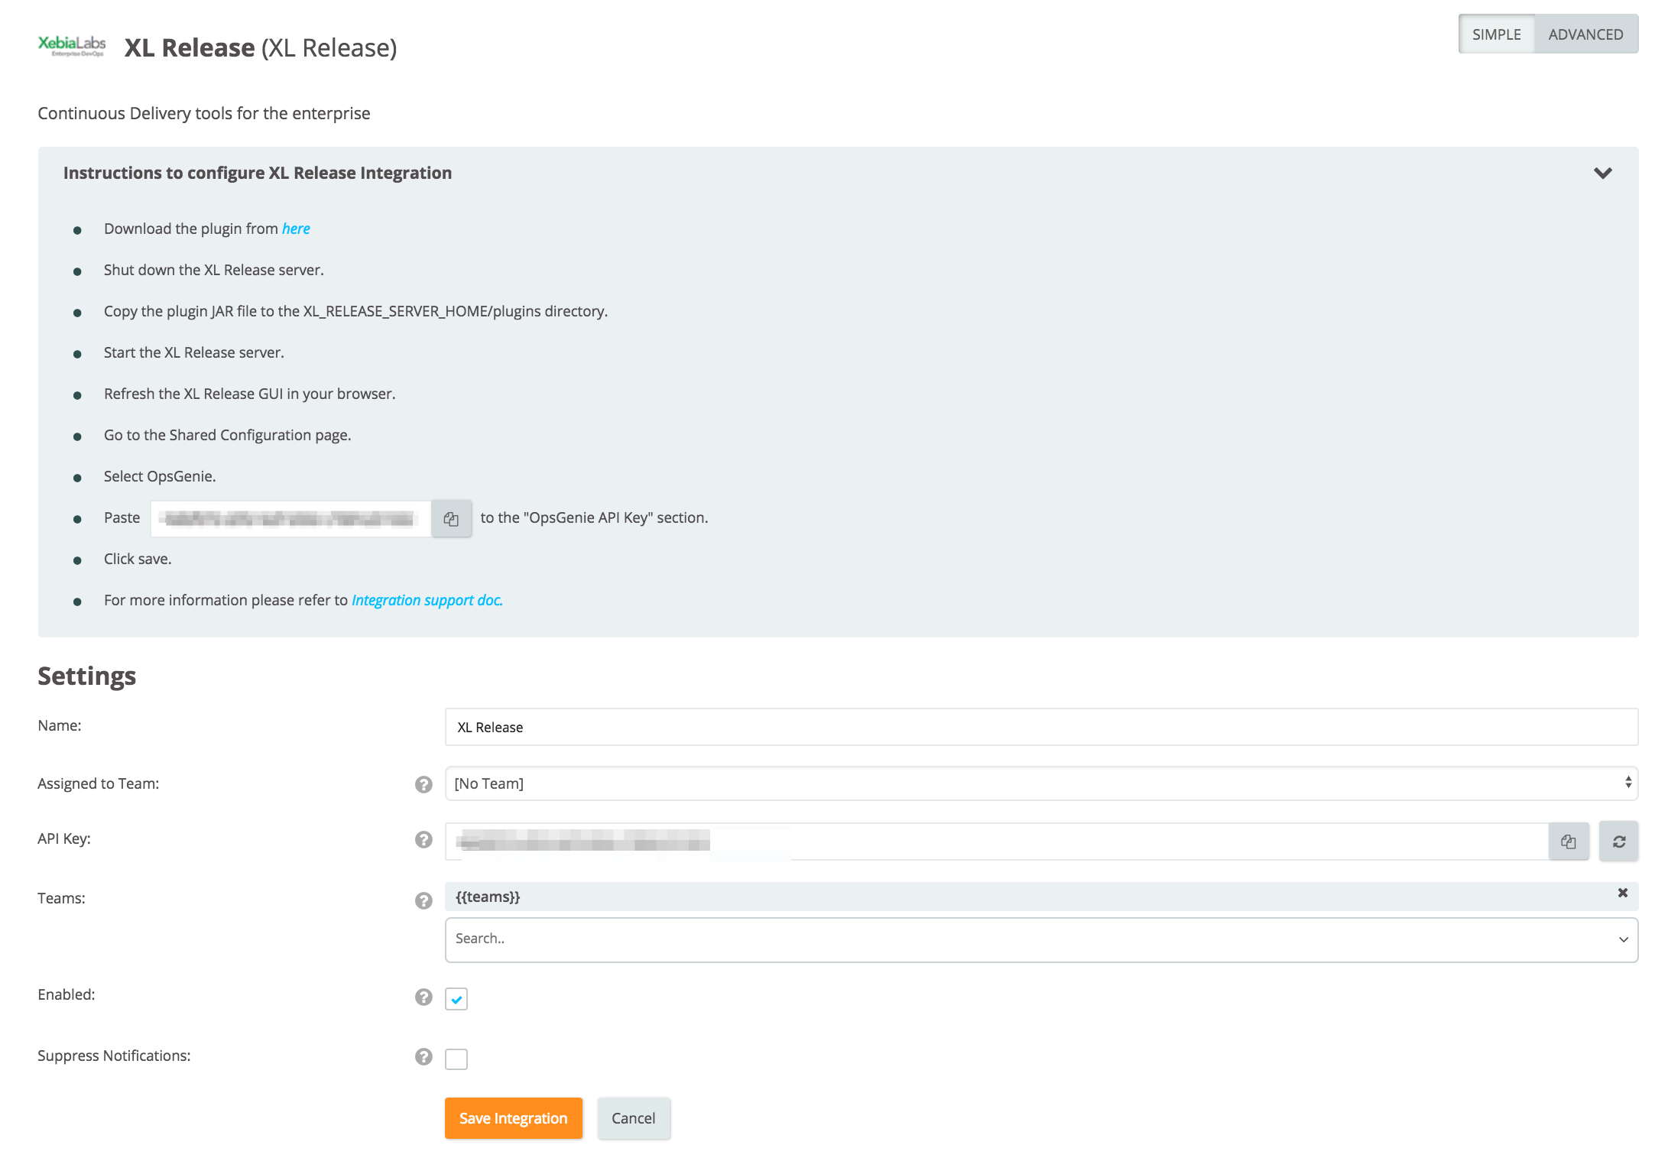Viewport: 1668px width, 1174px height.
Task: Uncheck the Enabled checkbox
Action: (456, 999)
